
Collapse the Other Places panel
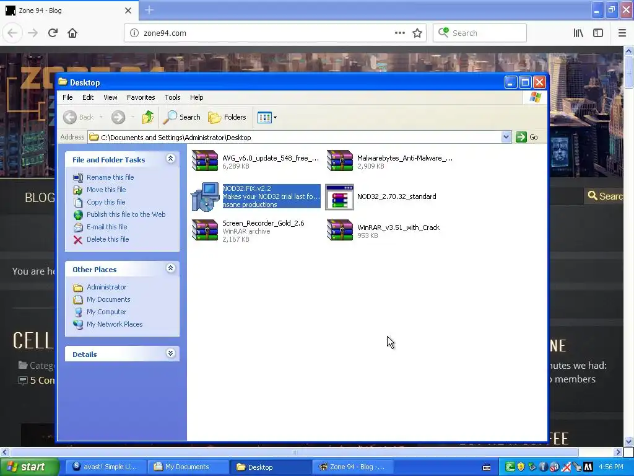pyautogui.click(x=171, y=268)
